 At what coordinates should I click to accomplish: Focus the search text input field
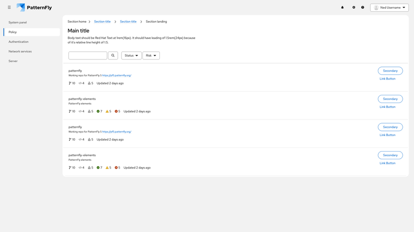coord(87,56)
